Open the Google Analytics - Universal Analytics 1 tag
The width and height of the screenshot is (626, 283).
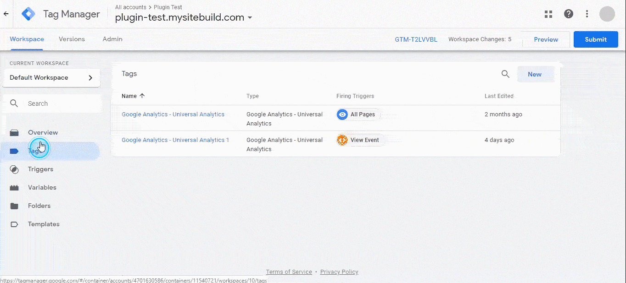(175, 140)
